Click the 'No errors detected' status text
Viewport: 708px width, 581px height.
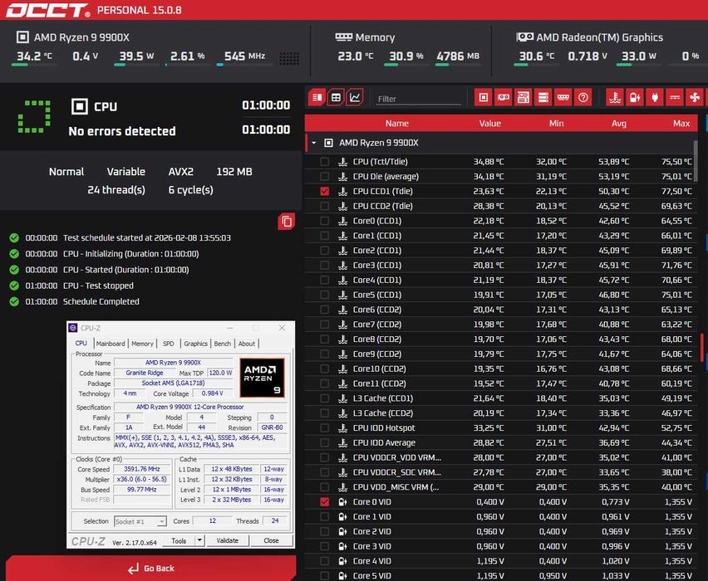(x=122, y=131)
